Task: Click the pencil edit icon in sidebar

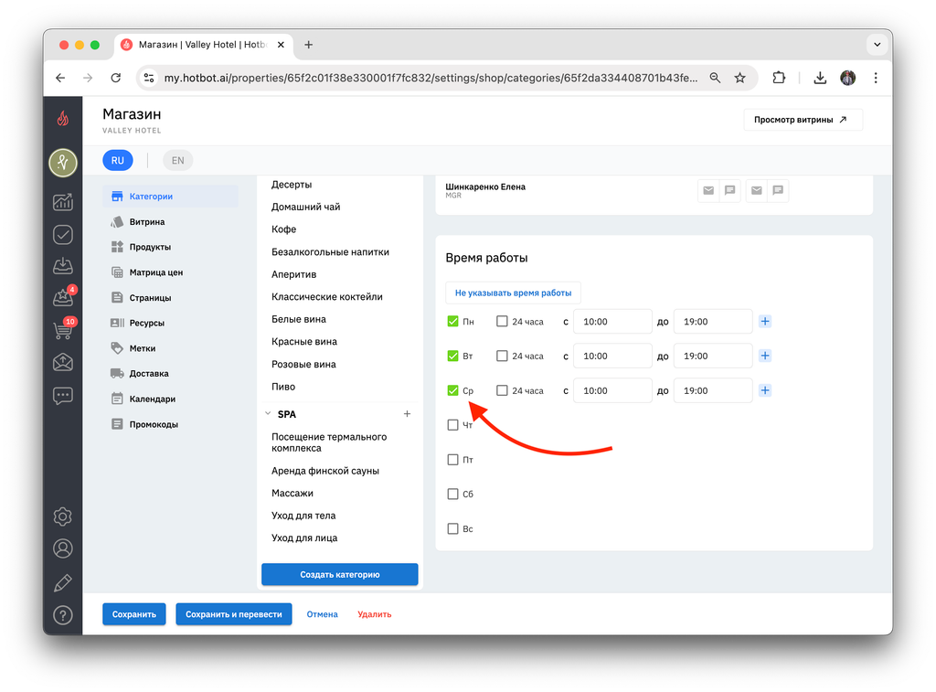Action: pos(63,582)
